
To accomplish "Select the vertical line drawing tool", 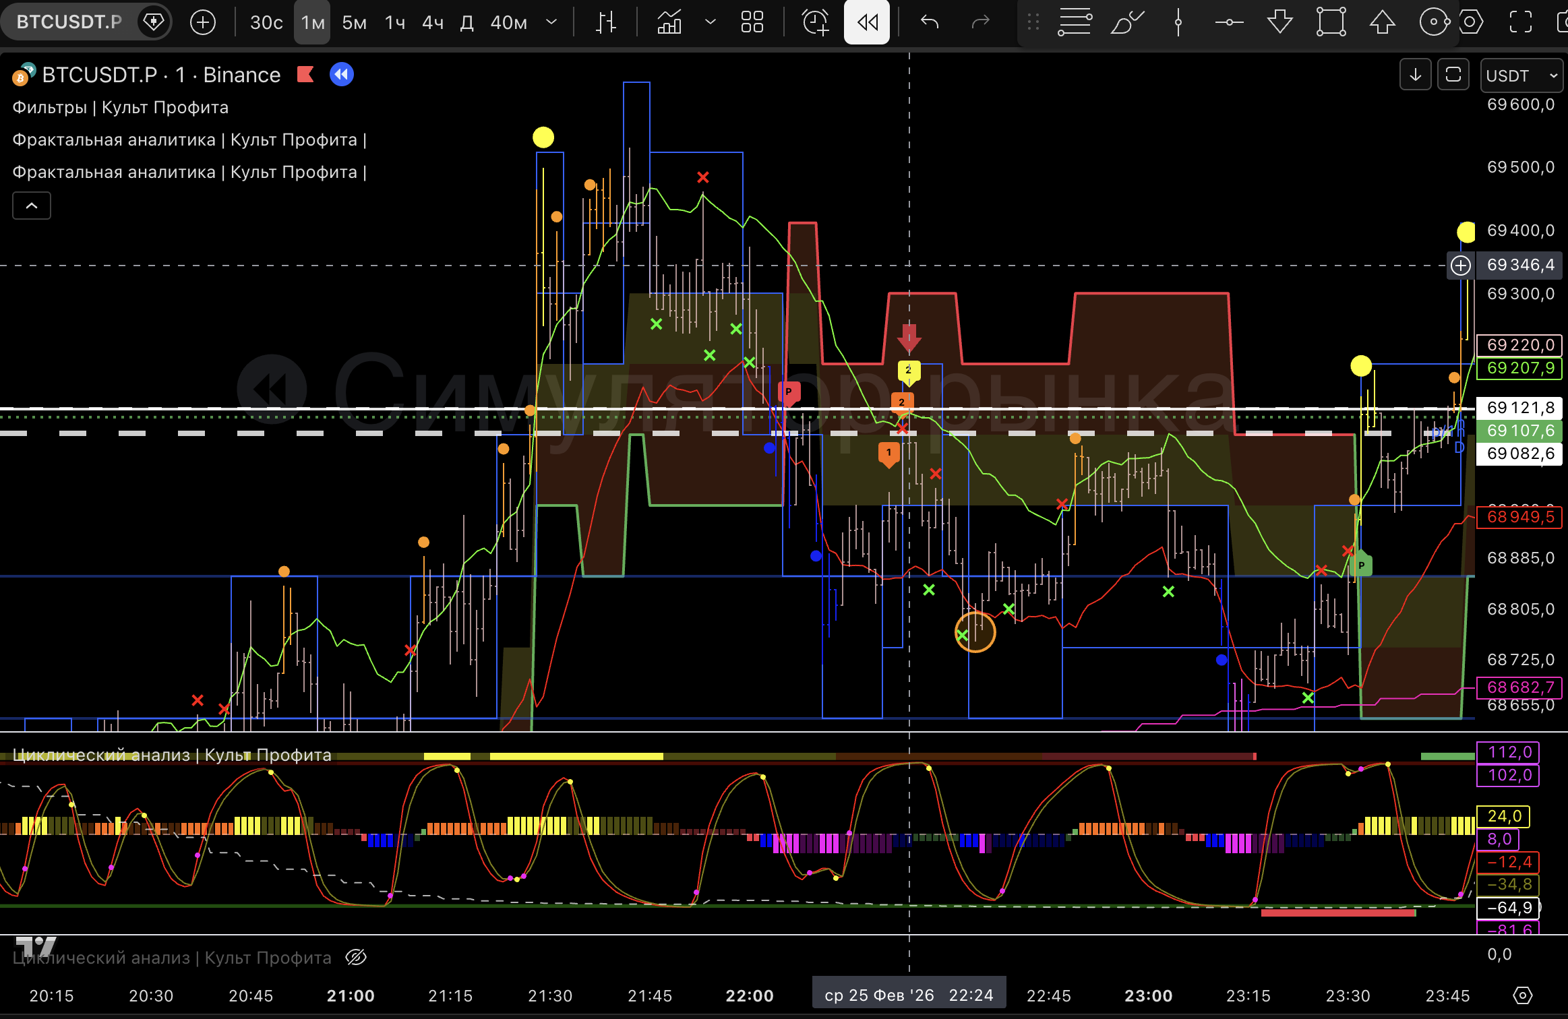I will point(1178,22).
